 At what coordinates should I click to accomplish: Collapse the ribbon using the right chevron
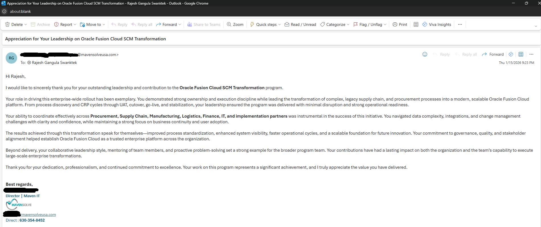click(536, 26)
